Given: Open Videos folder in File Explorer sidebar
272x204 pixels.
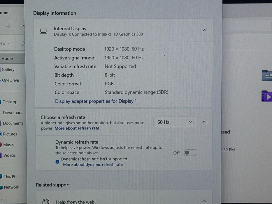Looking at the screenshot, I should pos(9,155).
